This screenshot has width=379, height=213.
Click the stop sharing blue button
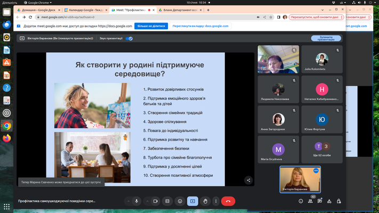point(151,26)
